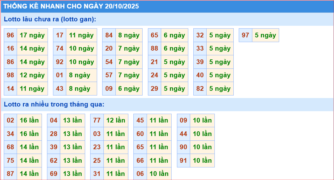Click the '5 ngày' value beside 33
Viewport: 334px width, 180px height.
click(x=220, y=48)
